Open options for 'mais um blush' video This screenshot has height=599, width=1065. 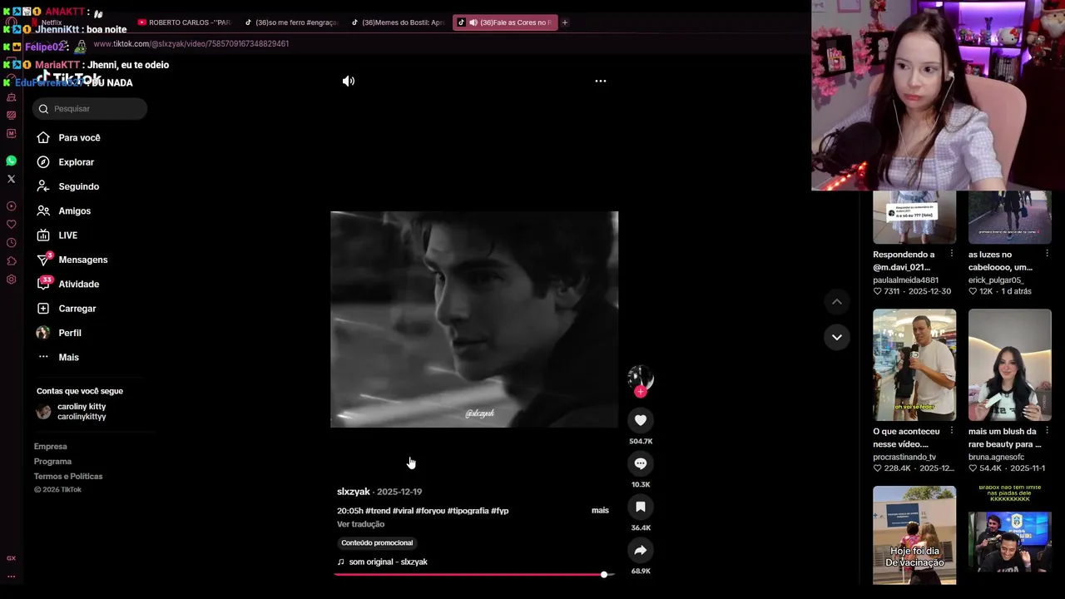(1048, 432)
